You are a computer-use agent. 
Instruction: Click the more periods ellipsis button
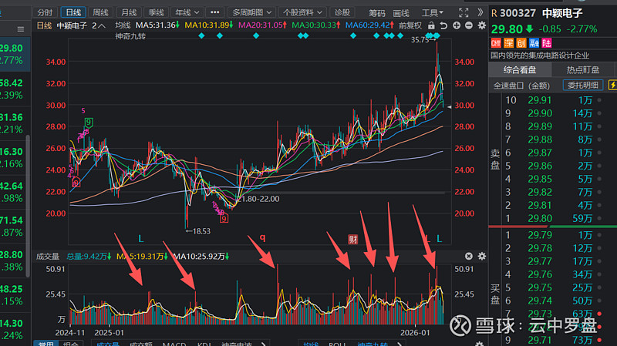point(214,13)
